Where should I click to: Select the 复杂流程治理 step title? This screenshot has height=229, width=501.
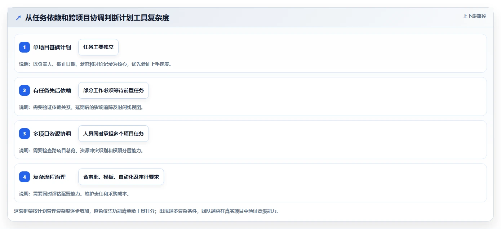pyautogui.click(x=49, y=177)
